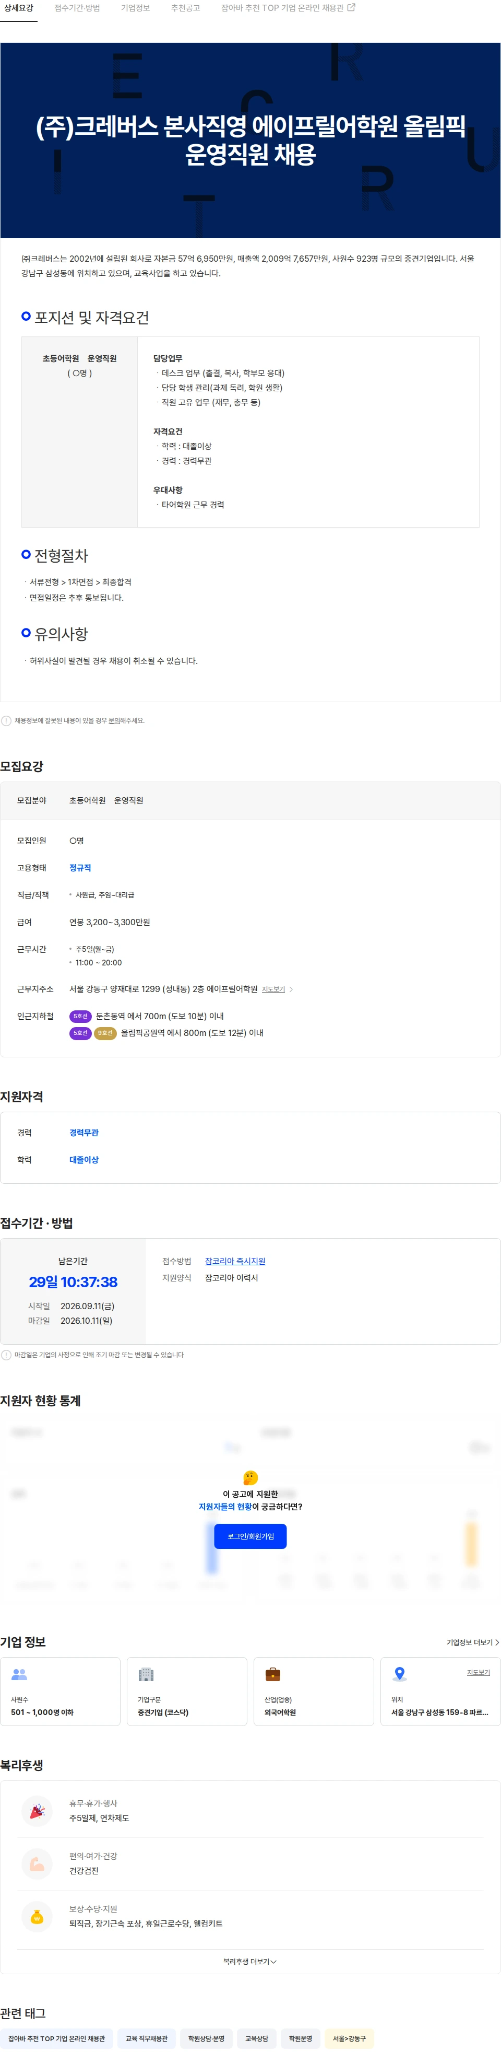501x2063 pixels.
Task: Open 지도보기 link in 위치 card
Action: 479,1672
